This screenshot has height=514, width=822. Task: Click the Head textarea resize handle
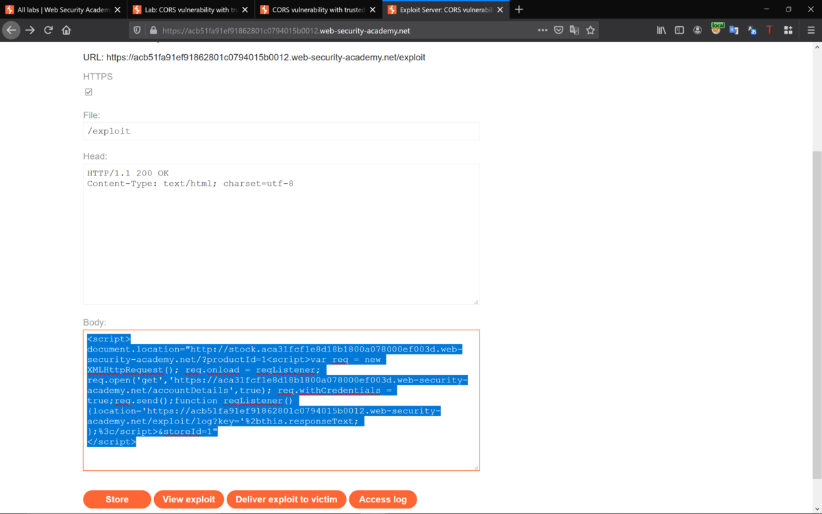click(x=475, y=301)
